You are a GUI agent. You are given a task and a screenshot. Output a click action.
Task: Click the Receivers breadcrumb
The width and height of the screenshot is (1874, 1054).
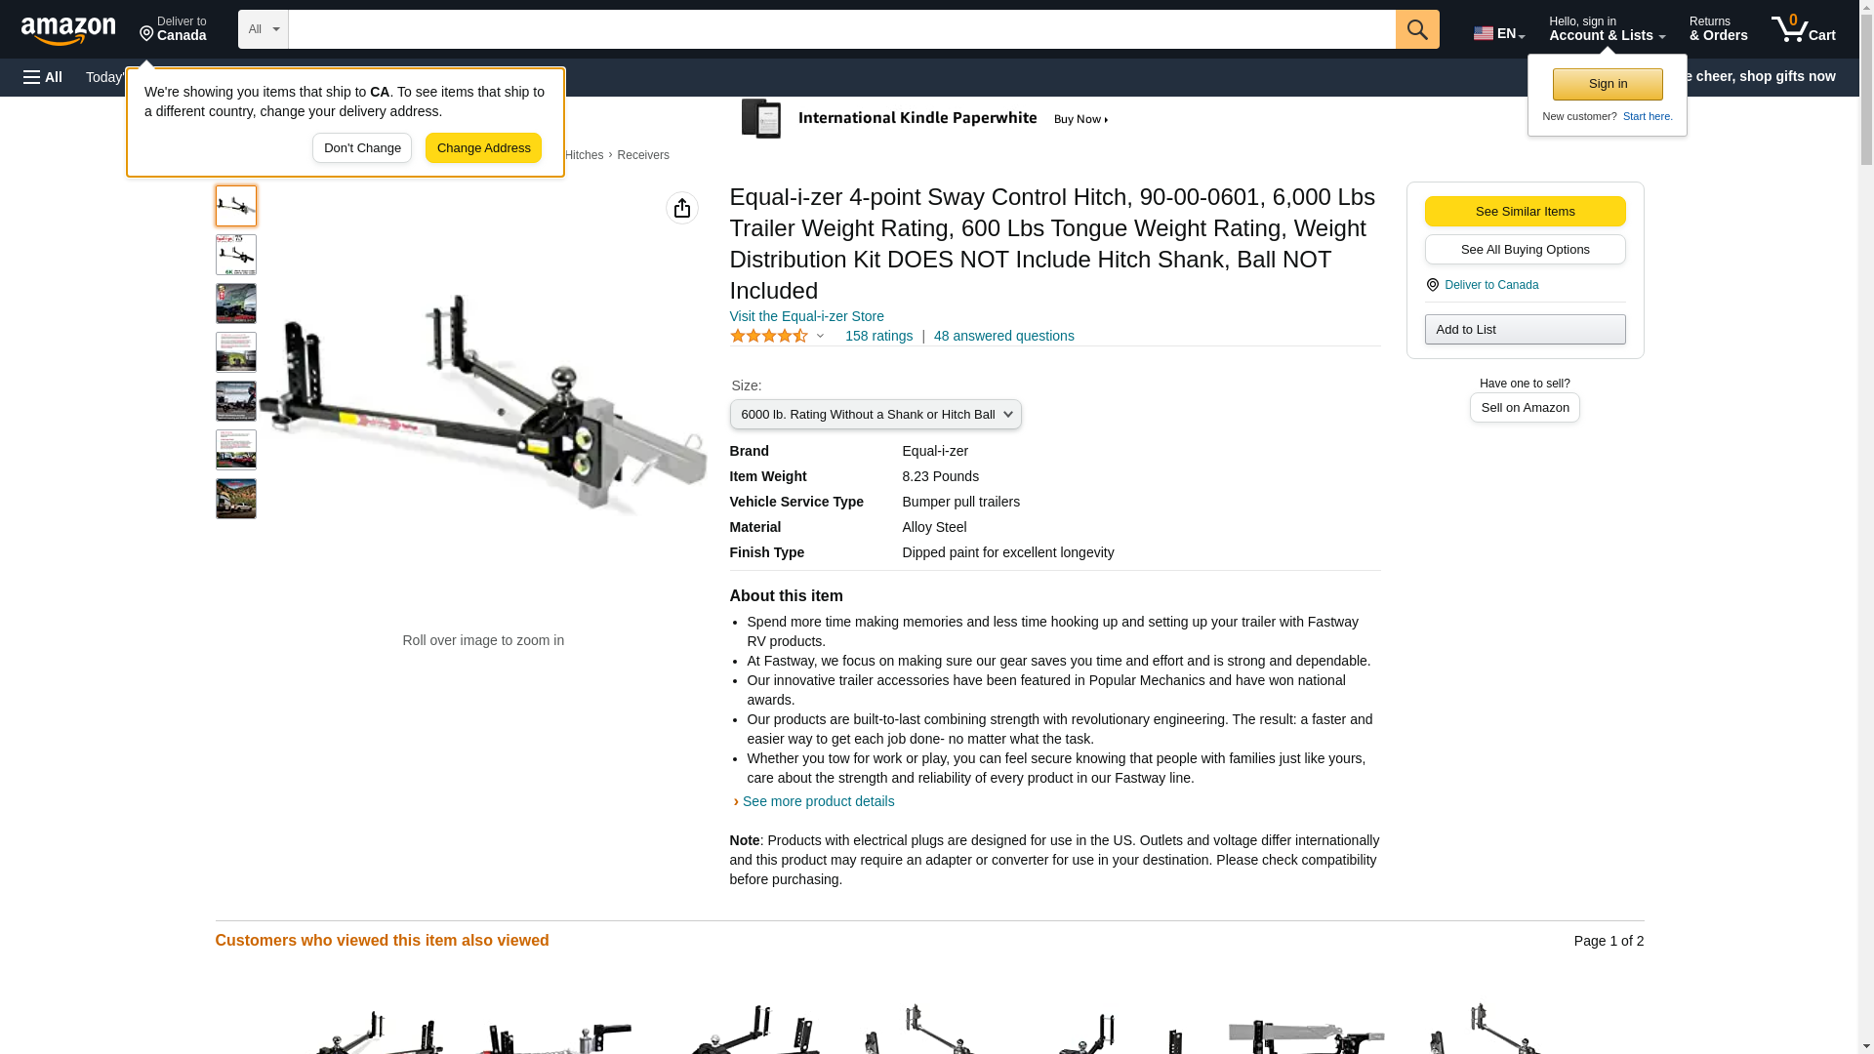[x=643, y=155]
